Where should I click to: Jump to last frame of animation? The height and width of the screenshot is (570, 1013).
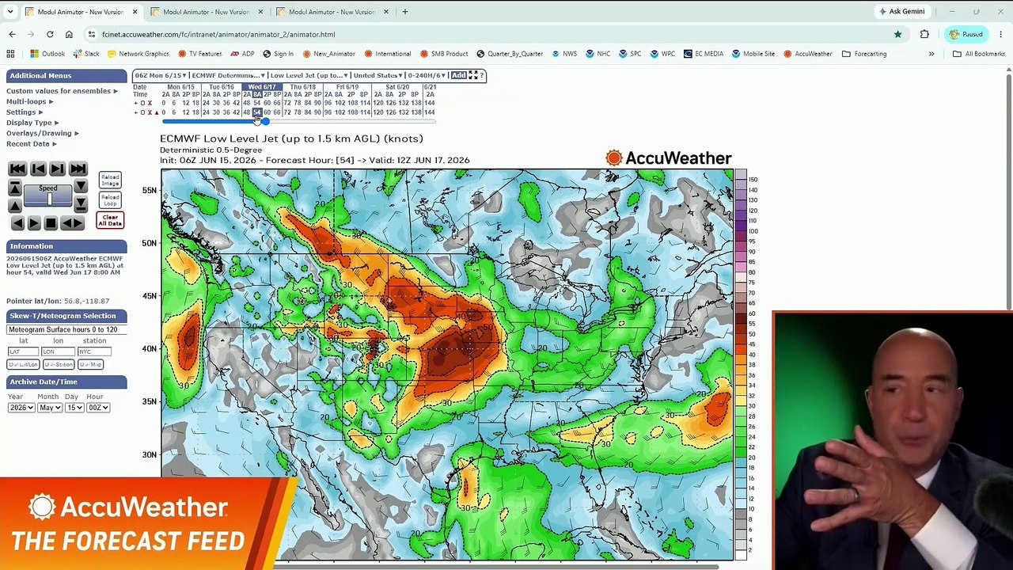click(x=78, y=169)
